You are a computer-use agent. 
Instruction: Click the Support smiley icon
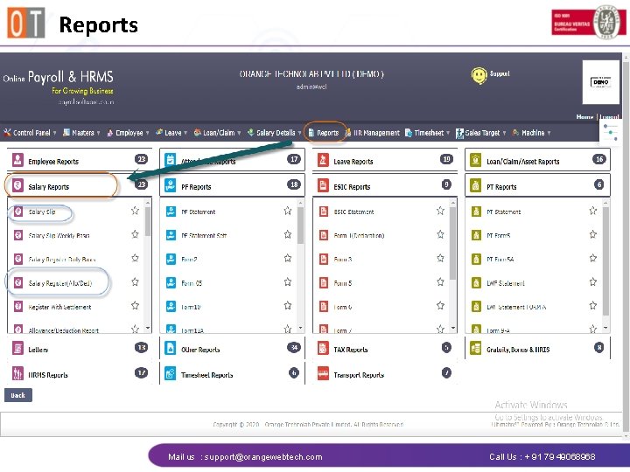coord(479,75)
